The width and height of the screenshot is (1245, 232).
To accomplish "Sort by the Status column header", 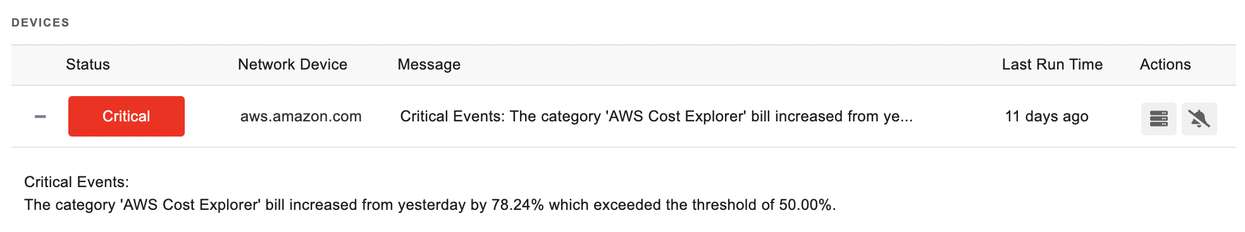I will (88, 64).
